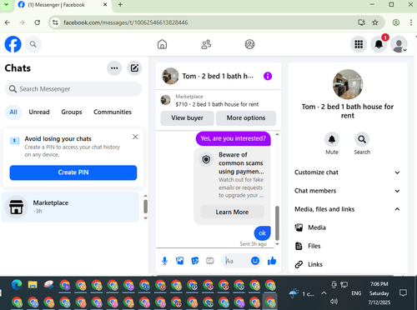Expand Customize chat section

[348, 172]
